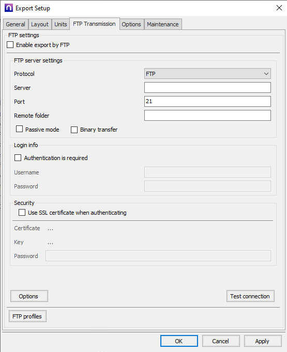Click the Test connection button
Viewport: 287px width, 352px height.
tap(250, 296)
